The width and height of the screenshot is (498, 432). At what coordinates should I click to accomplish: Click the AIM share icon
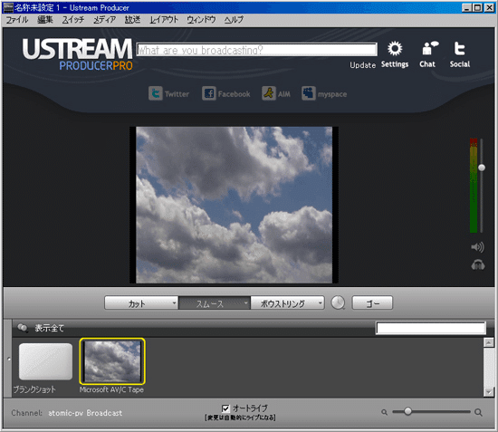[x=269, y=93]
